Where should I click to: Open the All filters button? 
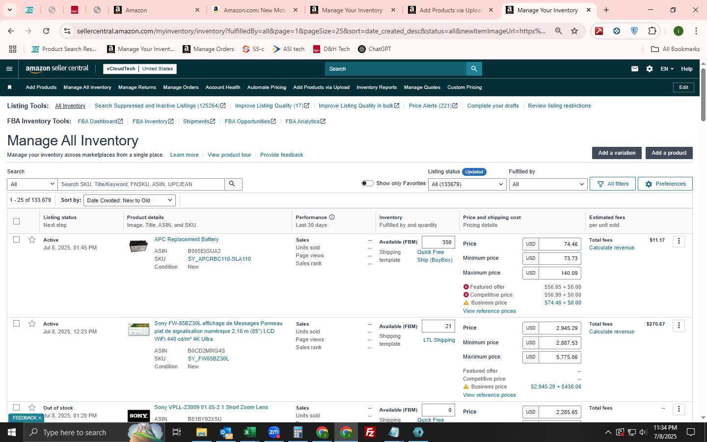[x=613, y=184]
